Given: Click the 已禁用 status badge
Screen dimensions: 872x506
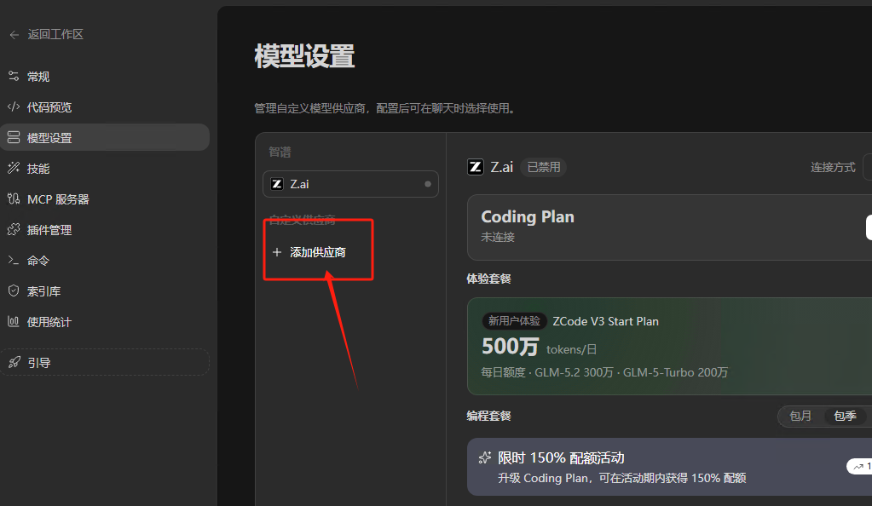Looking at the screenshot, I should pos(543,167).
